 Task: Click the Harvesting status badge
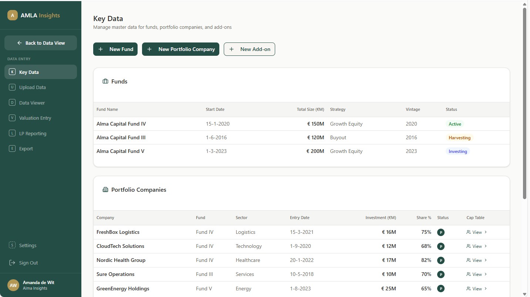click(x=459, y=138)
